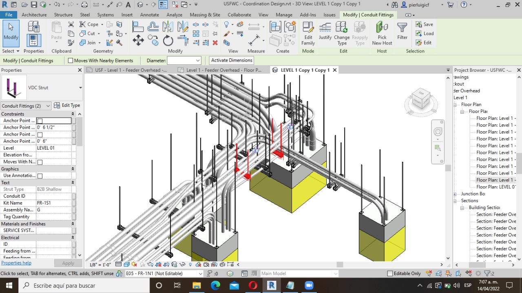Toggle the Use Annotation checkbox in Graphics
The image size is (522, 293).
coord(40,176)
